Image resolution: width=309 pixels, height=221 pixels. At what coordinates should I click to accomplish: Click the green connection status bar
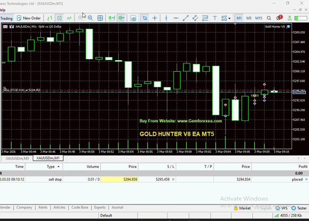(x=301, y=18)
